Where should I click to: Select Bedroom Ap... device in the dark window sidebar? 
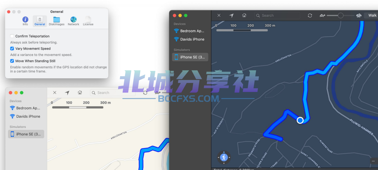point(190,31)
